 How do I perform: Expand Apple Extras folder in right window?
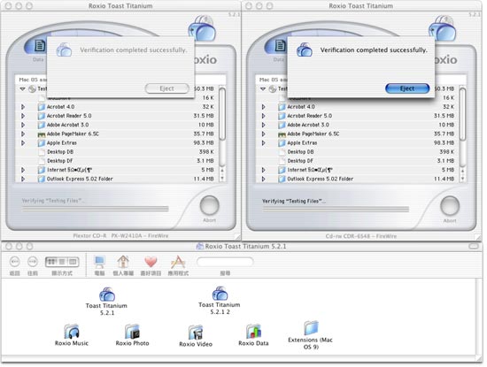pos(263,142)
